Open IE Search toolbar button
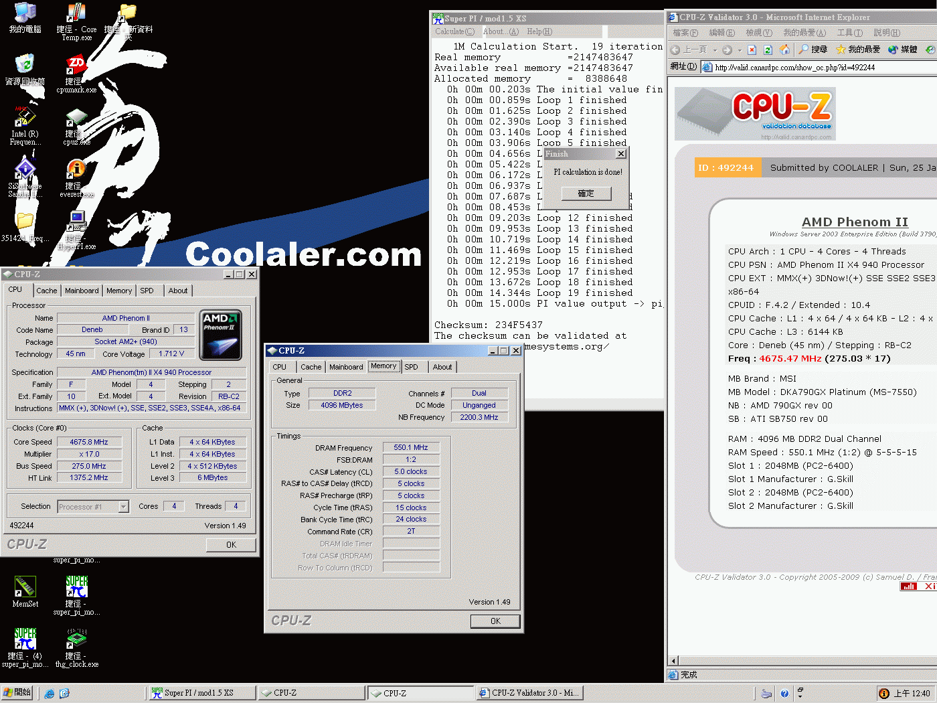The width and height of the screenshot is (937, 703). (x=813, y=50)
